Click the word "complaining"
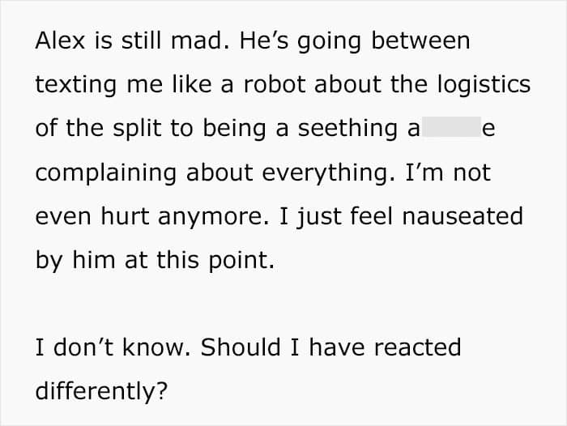The width and height of the screenshot is (567, 426). pos(106,174)
